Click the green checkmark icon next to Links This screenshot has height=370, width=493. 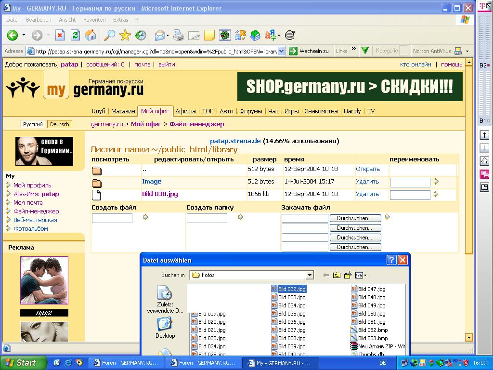point(365,51)
